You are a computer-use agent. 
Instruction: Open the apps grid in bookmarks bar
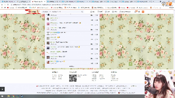(2, 8)
